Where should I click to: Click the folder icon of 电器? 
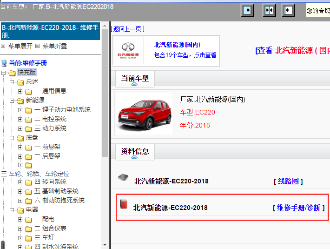click(x=20, y=210)
